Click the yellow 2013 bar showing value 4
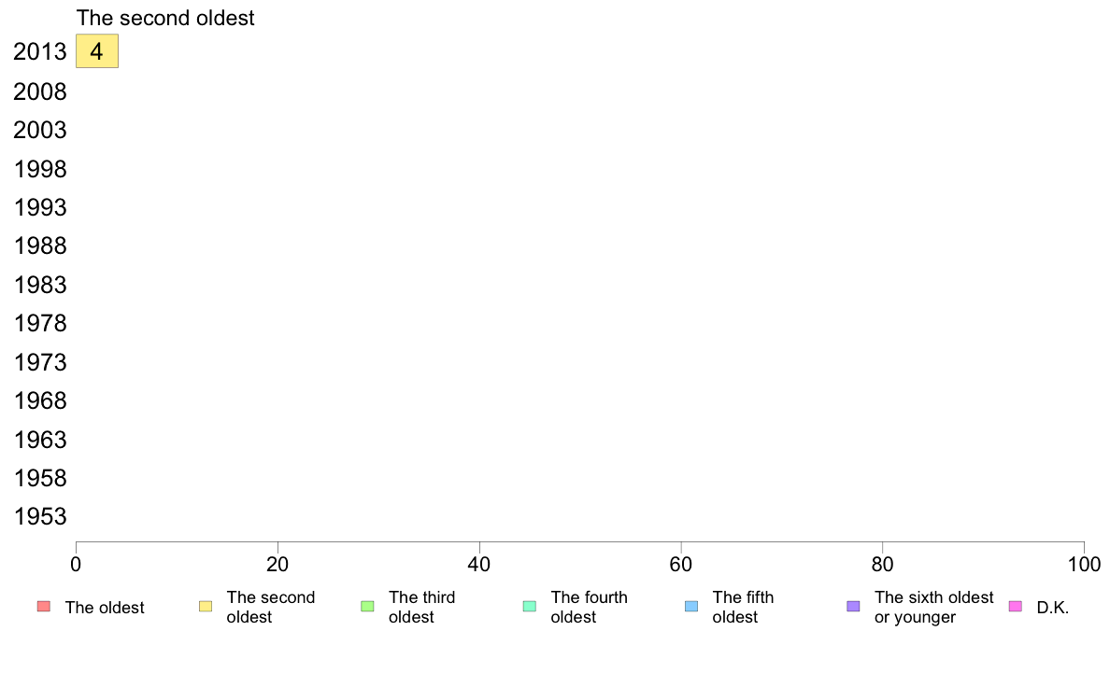The width and height of the screenshot is (1110, 687). [x=96, y=51]
